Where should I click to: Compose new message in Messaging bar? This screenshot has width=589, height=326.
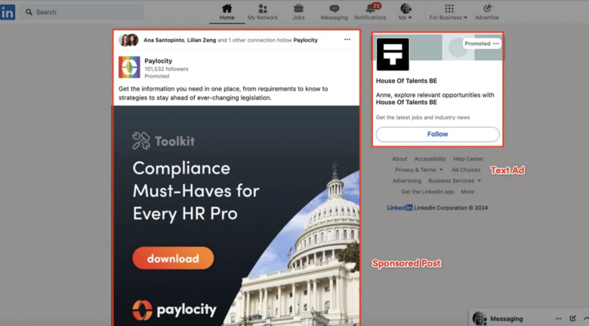point(574,318)
